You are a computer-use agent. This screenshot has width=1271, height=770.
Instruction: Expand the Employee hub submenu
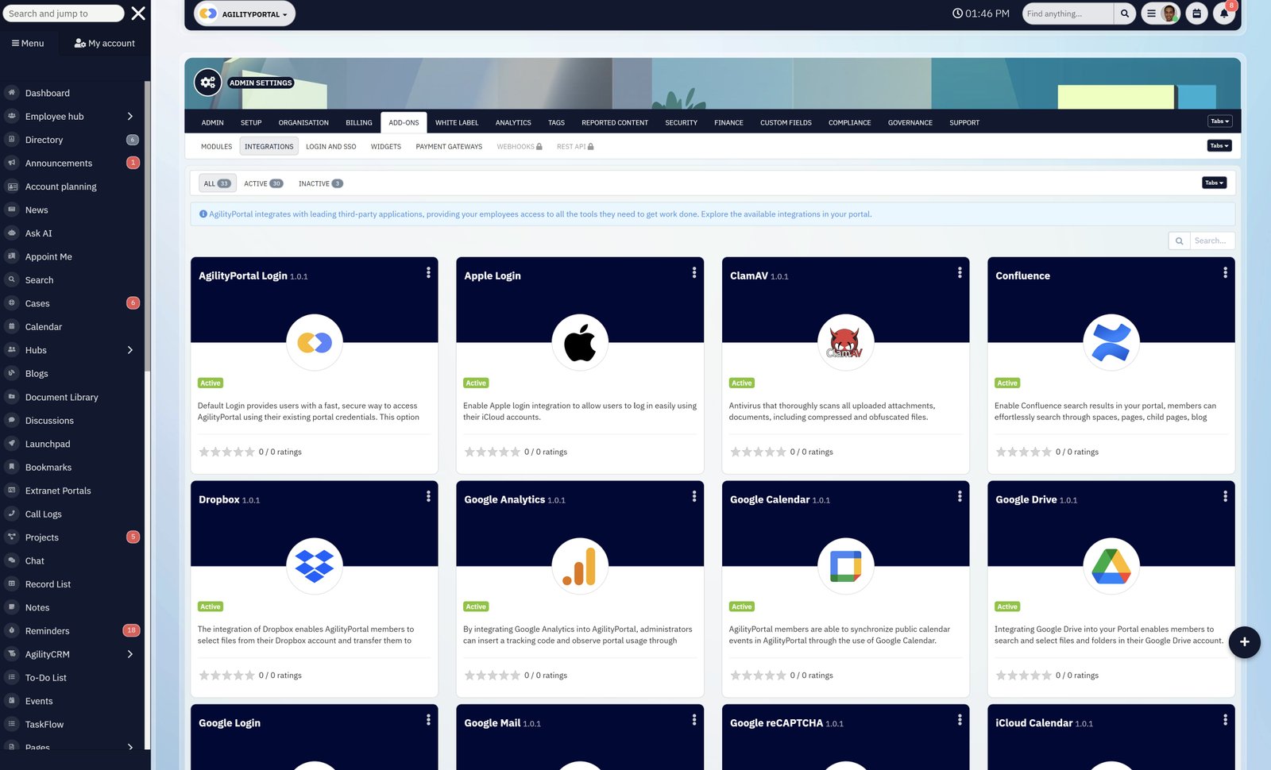(130, 117)
